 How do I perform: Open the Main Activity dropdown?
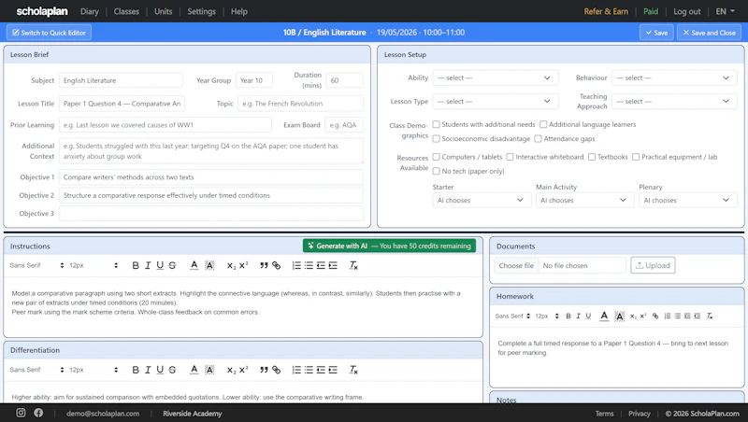(584, 200)
